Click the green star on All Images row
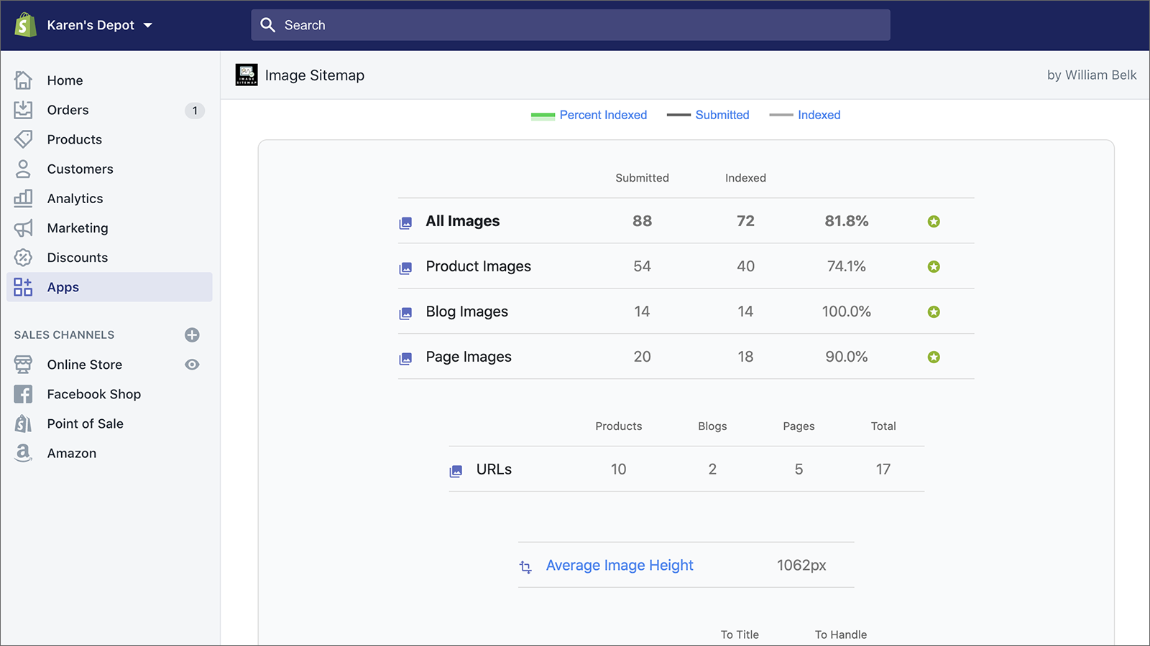 (934, 222)
